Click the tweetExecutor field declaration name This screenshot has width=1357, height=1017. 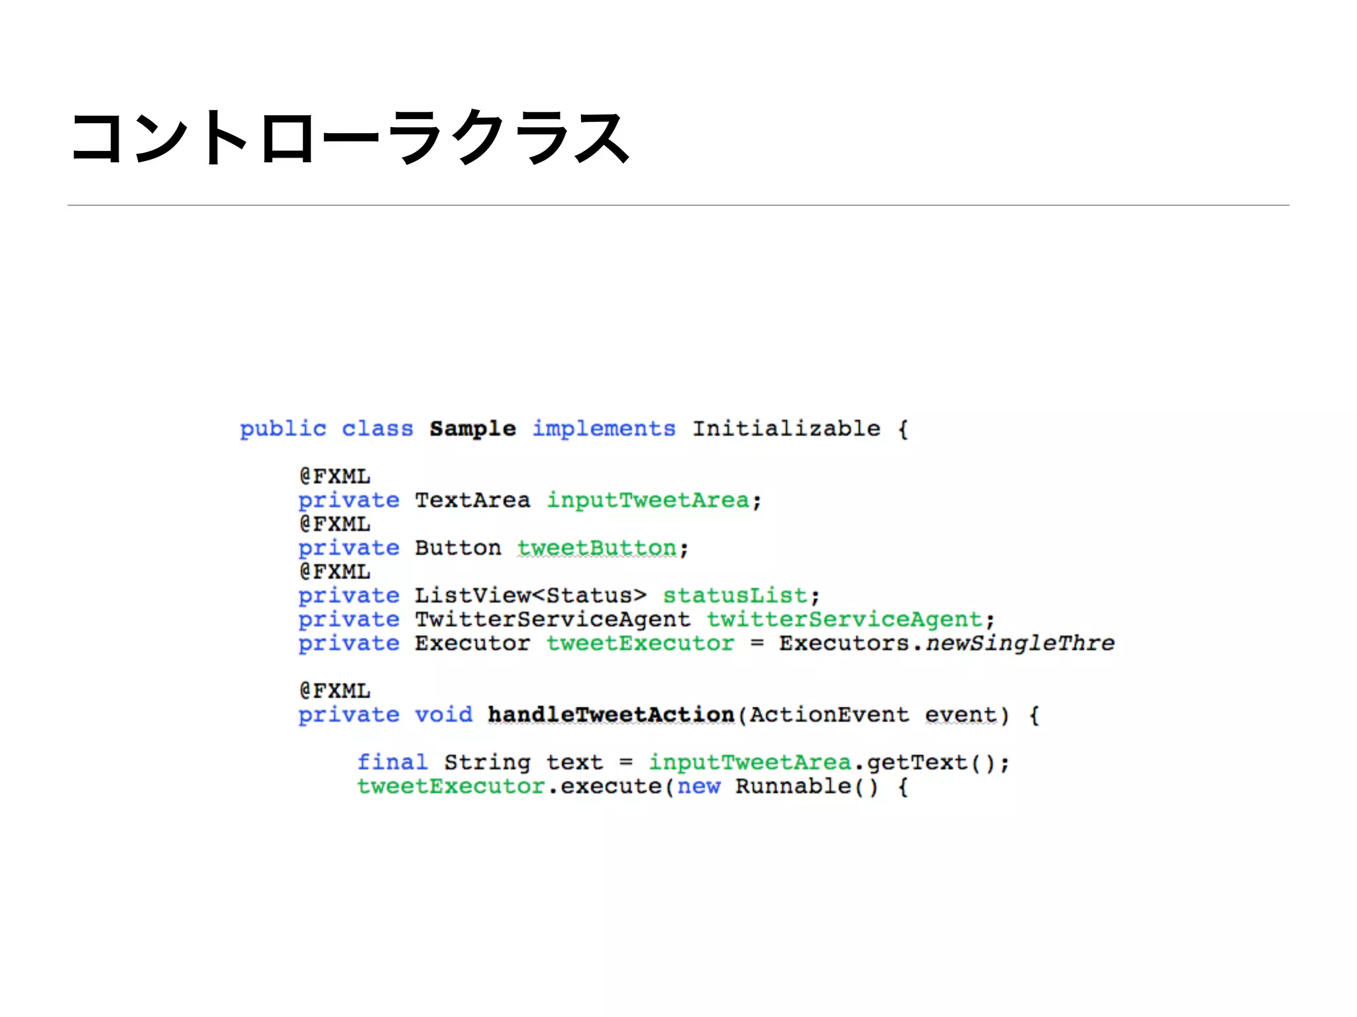click(x=640, y=643)
